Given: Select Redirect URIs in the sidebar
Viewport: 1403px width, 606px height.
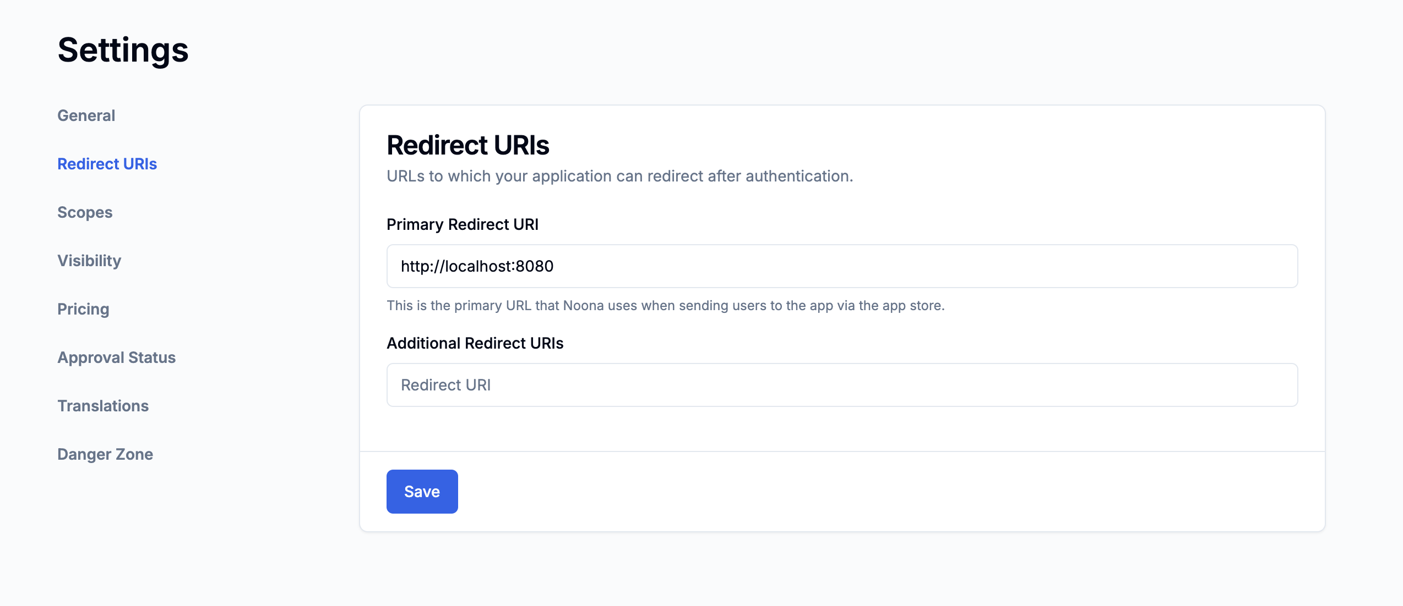Looking at the screenshot, I should (107, 164).
